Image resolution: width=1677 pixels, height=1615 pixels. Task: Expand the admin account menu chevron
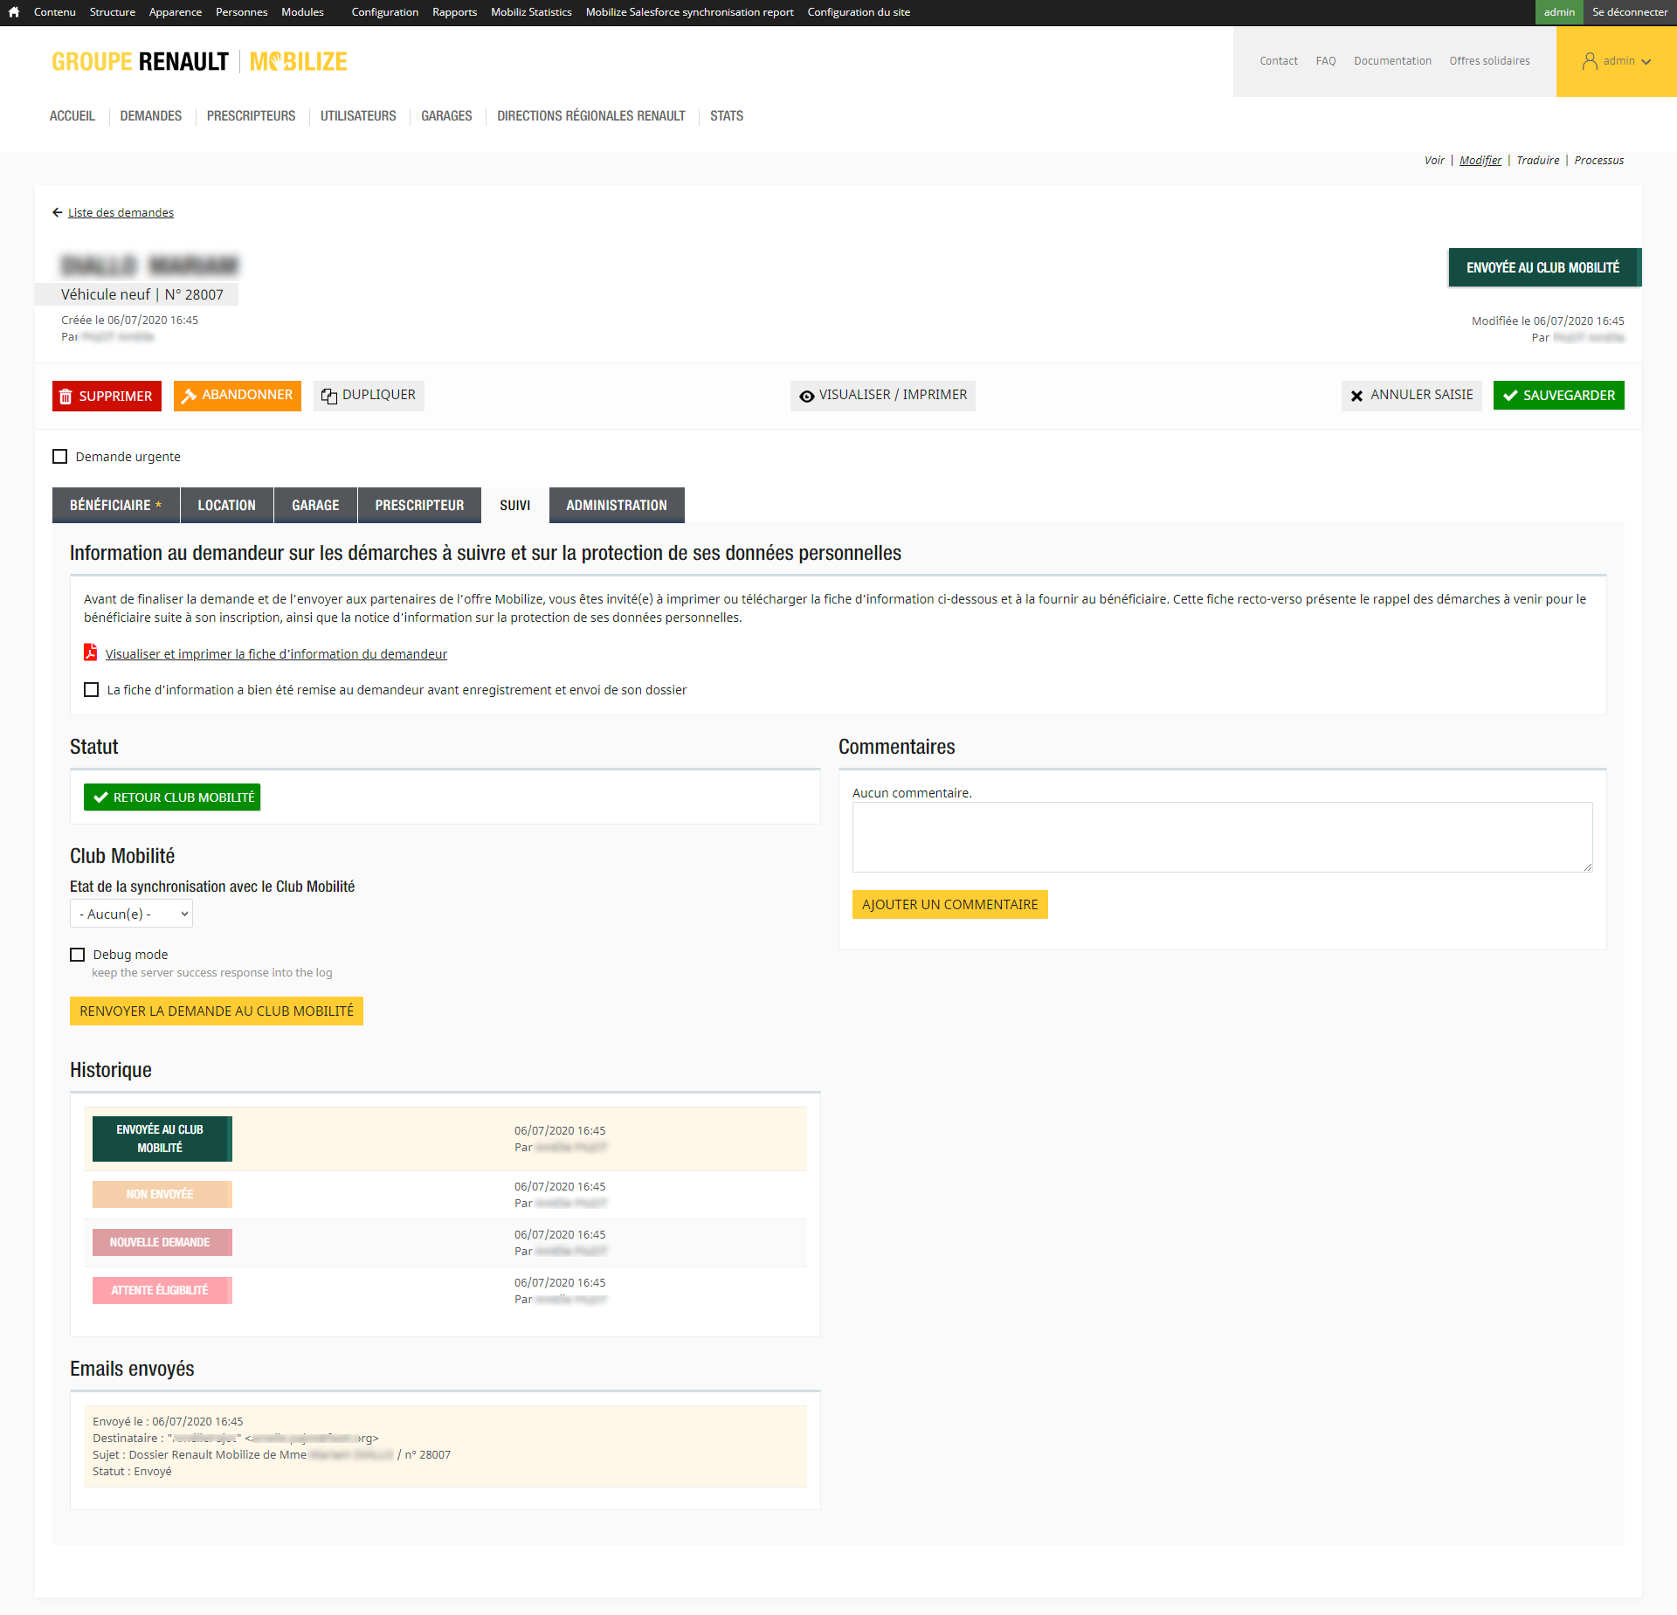click(1646, 62)
